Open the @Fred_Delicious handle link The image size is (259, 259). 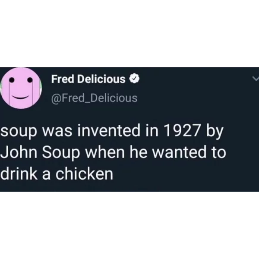coord(94,98)
